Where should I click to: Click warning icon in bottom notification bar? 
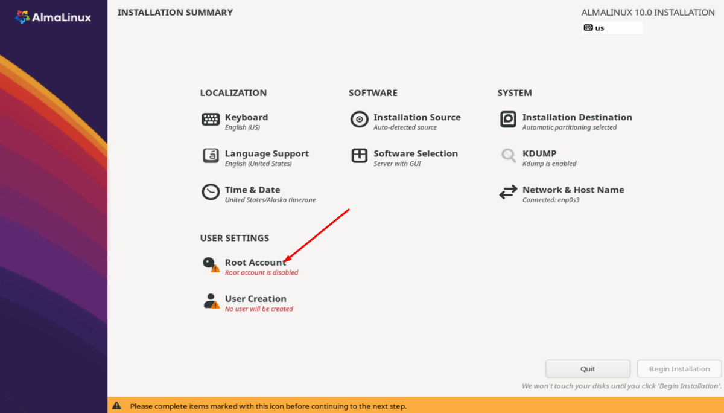click(x=116, y=406)
